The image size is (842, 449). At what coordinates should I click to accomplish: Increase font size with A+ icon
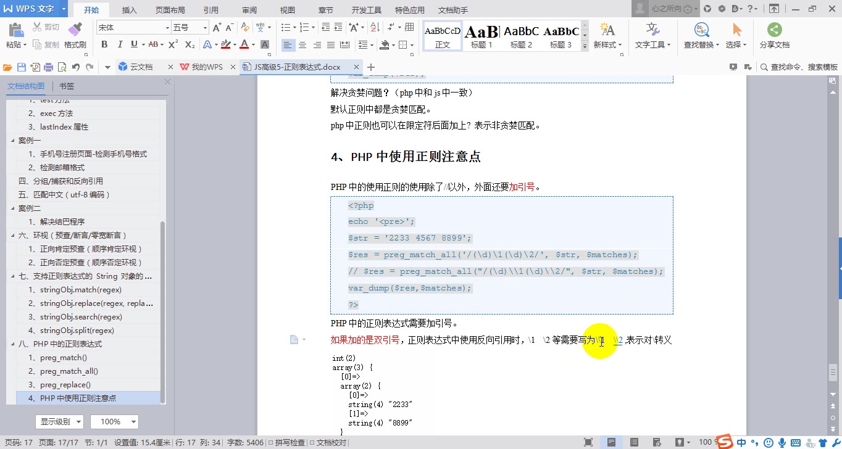[x=217, y=28]
